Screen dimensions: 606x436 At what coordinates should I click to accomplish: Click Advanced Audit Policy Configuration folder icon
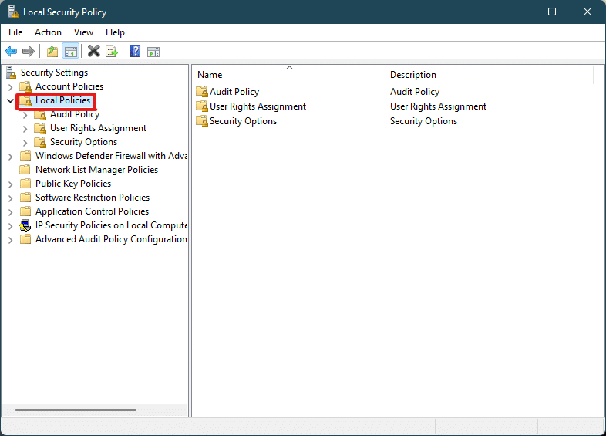[25, 239]
